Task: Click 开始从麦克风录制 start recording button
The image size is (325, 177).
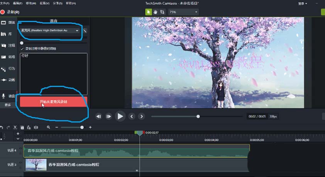Action: 54,102
